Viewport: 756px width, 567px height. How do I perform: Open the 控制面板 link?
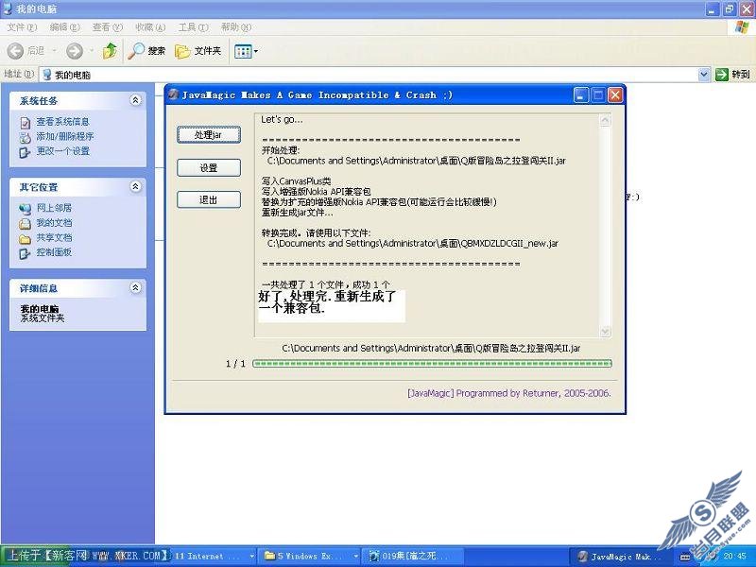(x=54, y=252)
